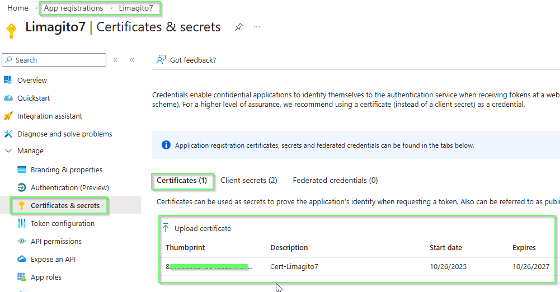Collapse the sidebar with the double chevron
This screenshot has width=560, height=292.
132,60
